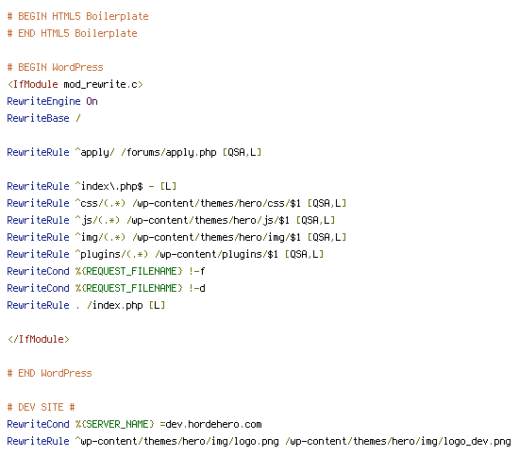This screenshot has width=519, height=457.
Task: Click the opening IfModule mod_rewrite.c tag
Action: click(x=75, y=84)
